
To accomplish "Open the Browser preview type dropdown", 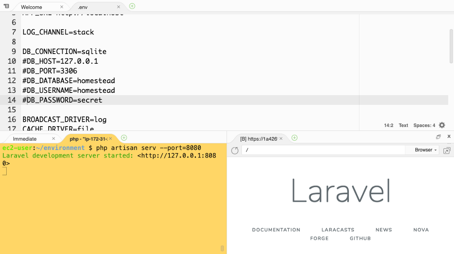I will 426,150.
